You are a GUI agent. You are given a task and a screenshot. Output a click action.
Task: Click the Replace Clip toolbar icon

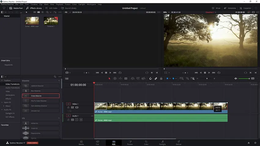click(x=143, y=78)
